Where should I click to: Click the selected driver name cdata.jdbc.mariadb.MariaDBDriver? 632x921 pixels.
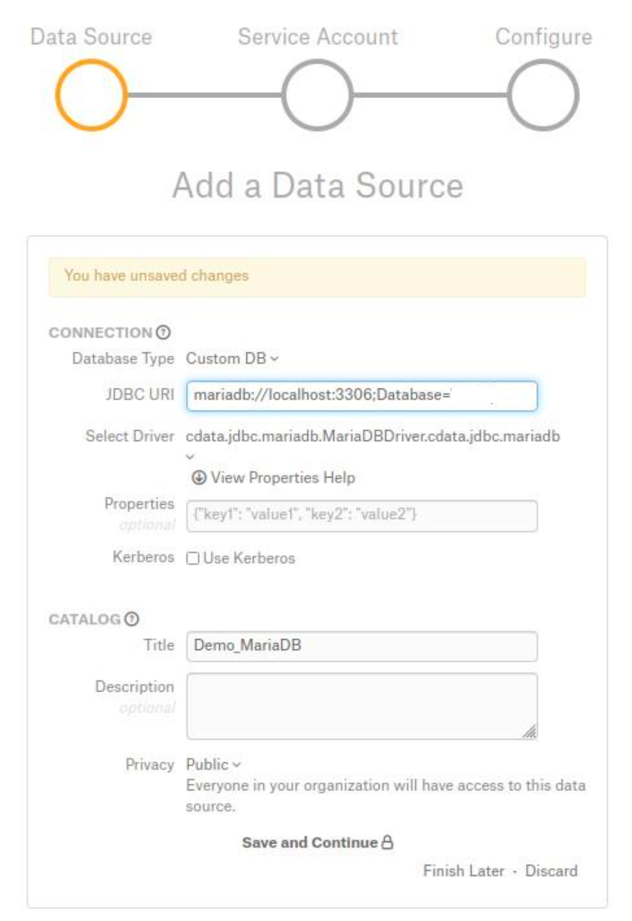[373, 436]
